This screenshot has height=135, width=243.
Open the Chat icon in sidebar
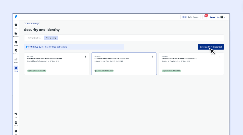point(16,114)
